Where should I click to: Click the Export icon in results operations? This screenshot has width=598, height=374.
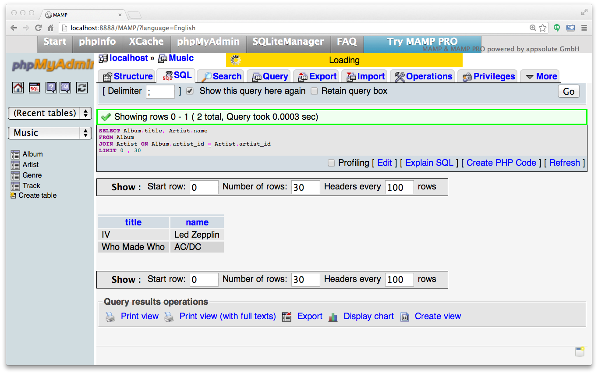click(287, 317)
